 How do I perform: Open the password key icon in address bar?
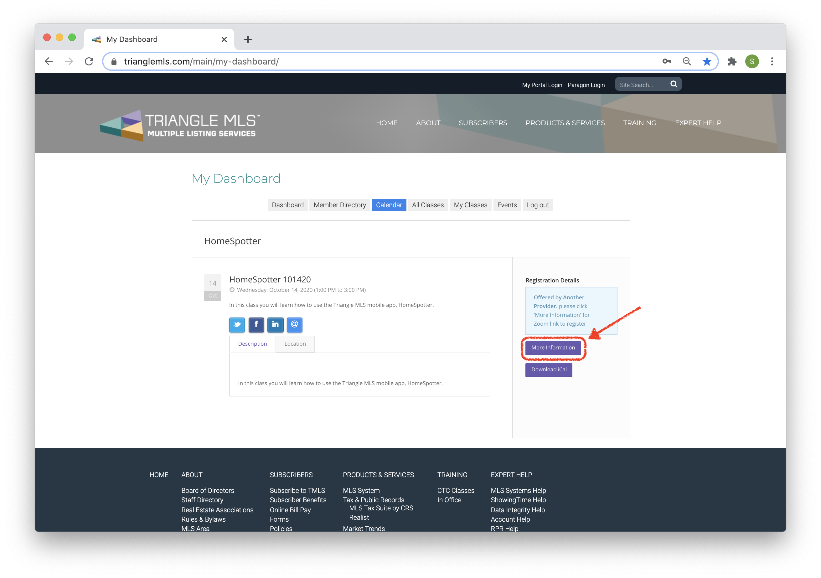(667, 61)
